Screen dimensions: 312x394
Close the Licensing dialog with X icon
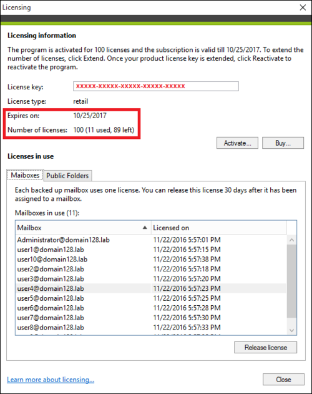pos(303,8)
